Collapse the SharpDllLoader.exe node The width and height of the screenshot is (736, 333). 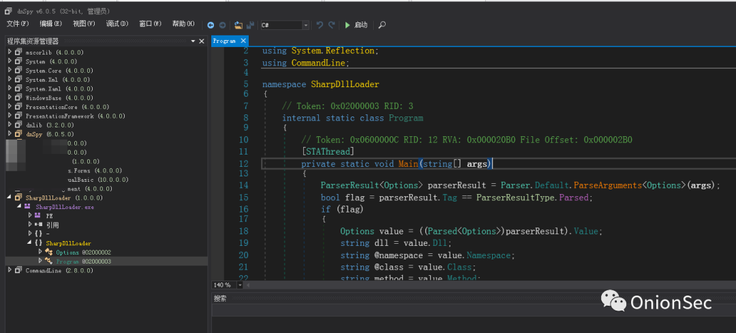click(x=19, y=207)
